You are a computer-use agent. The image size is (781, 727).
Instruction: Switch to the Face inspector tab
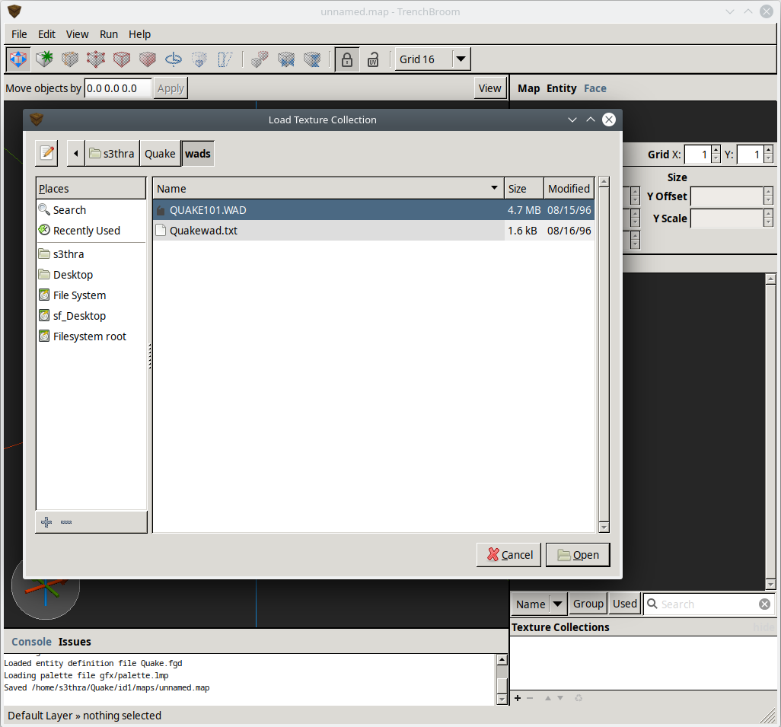tap(595, 88)
